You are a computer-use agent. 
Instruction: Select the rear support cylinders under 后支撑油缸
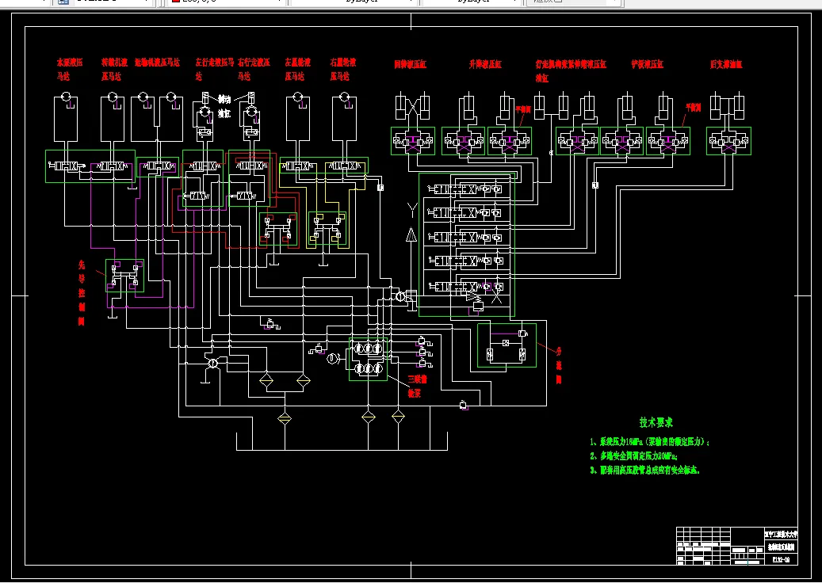coord(727,105)
